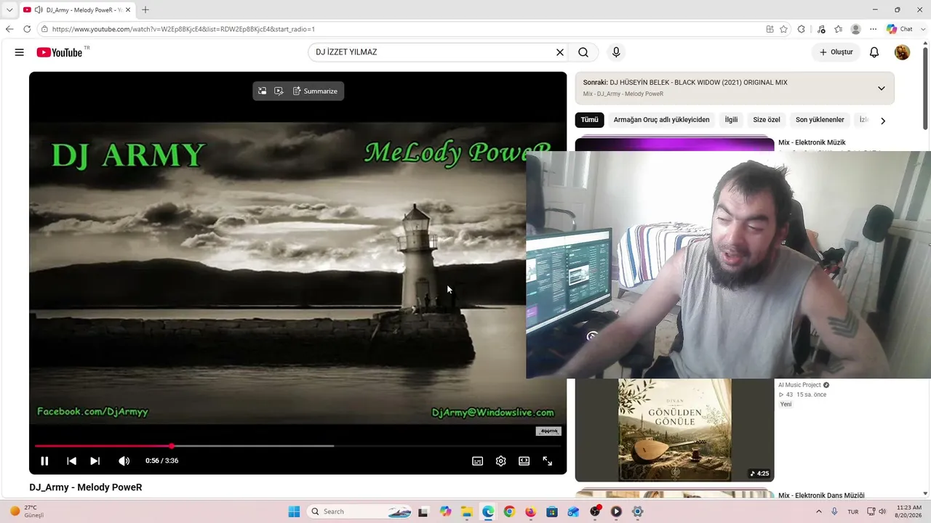The image size is (931, 523).
Task: Show more filter chips with the right arrow
Action: [x=883, y=121]
